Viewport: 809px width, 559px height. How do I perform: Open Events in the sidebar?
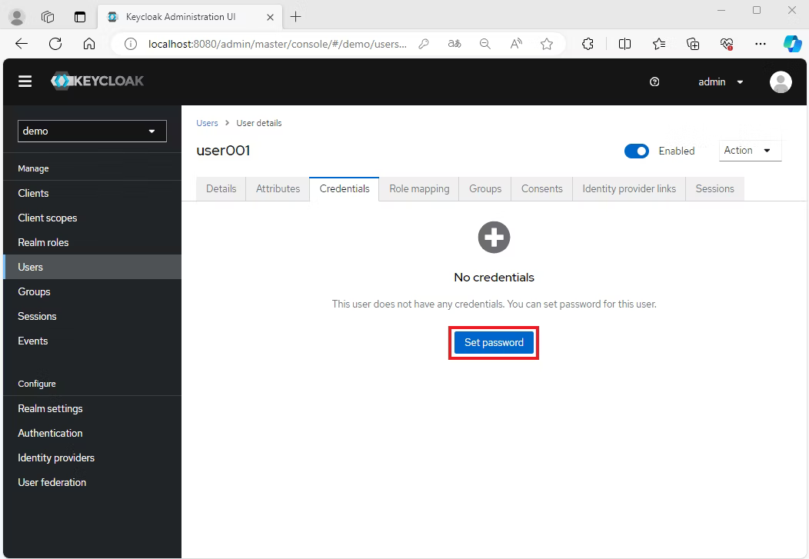coord(92,341)
